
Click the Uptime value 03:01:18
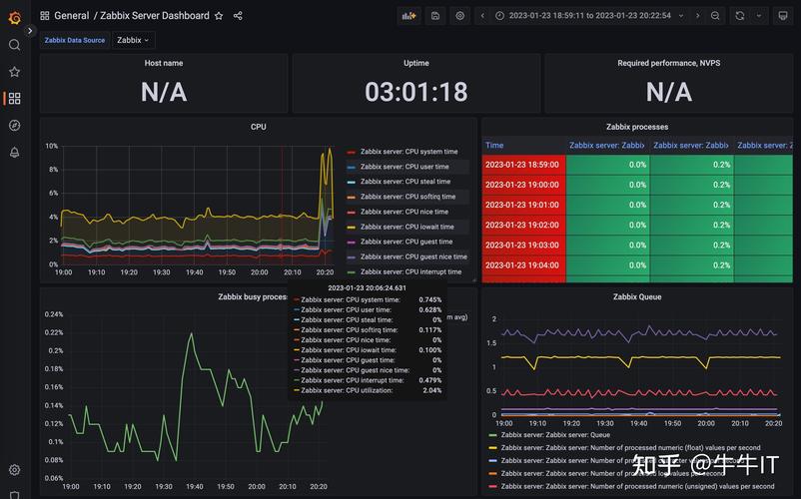coord(416,93)
